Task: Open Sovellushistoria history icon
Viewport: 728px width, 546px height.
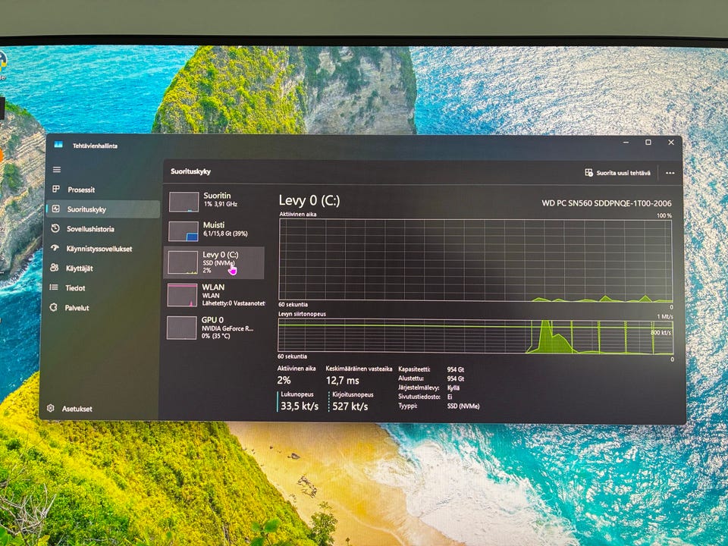Action: click(x=55, y=228)
